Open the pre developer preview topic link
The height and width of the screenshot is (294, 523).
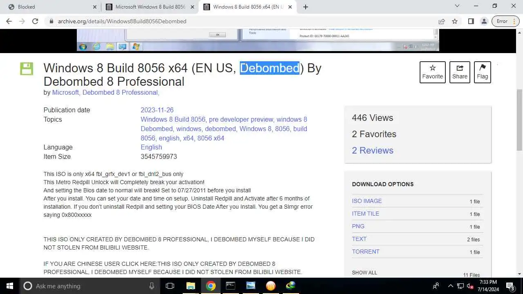click(241, 120)
